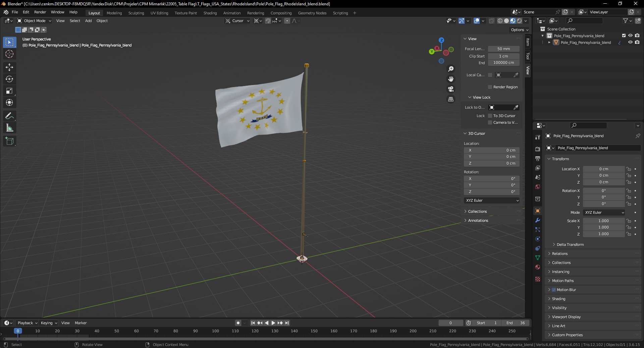This screenshot has height=348, width=644.
Task: Open the Keying popover in timeline
Action: coord(49,323)
